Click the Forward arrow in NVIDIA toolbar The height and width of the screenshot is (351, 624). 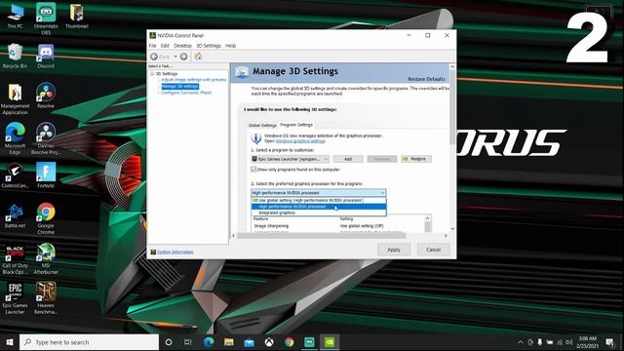pos(183,57)
